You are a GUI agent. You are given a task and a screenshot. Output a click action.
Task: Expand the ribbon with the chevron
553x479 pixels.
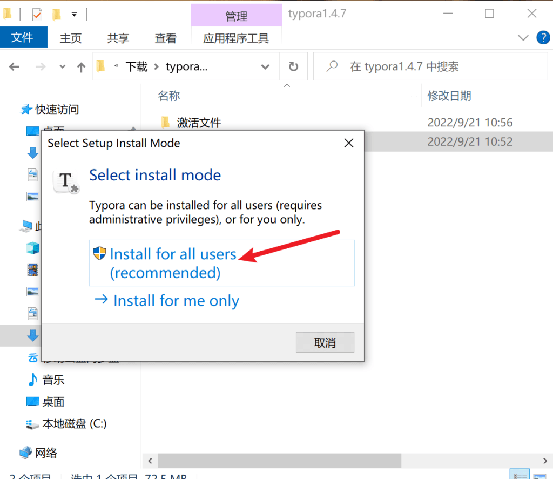pyautogui.click(x=523, y=37)
